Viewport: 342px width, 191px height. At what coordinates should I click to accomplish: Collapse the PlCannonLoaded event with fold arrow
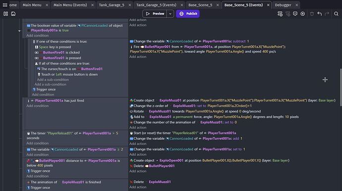[19, 31]
